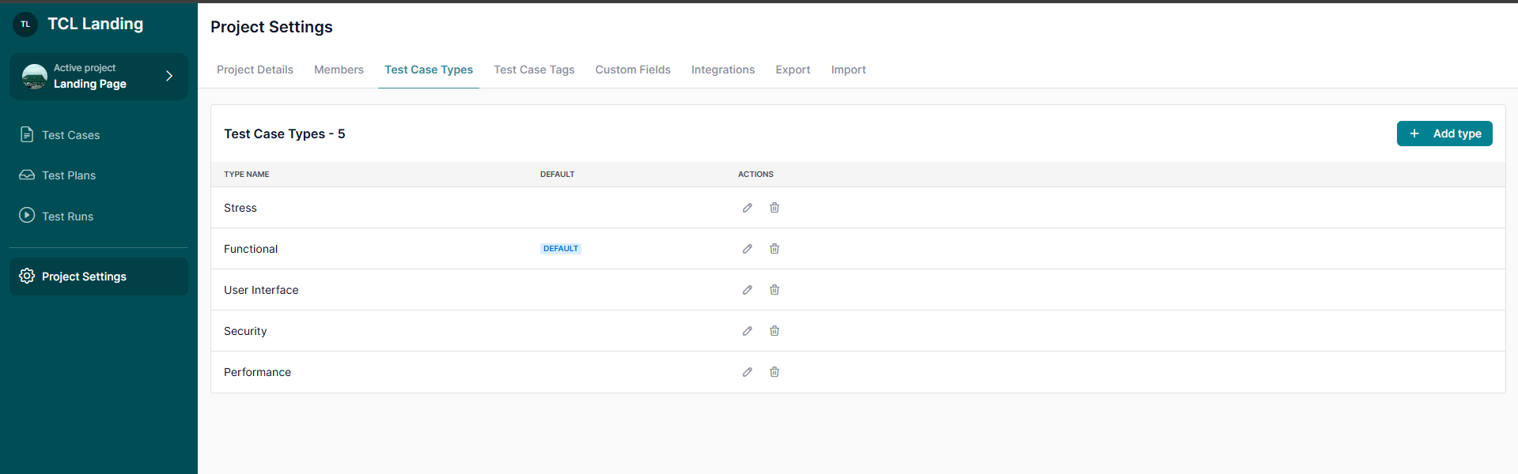Click the Test Cases document icon
Screen dimensions: 1518x474
pos(27,134)
